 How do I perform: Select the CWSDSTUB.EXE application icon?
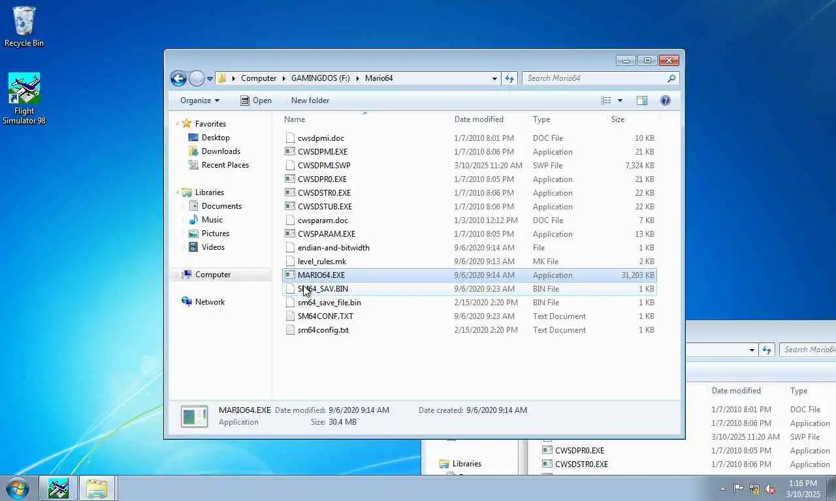click(x=291, y=207)
